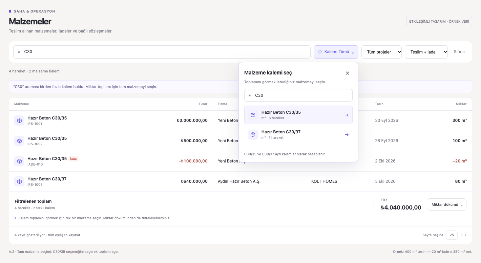
Task: Click the box icon of the IRS-1001 row
Action: point(19,120)
